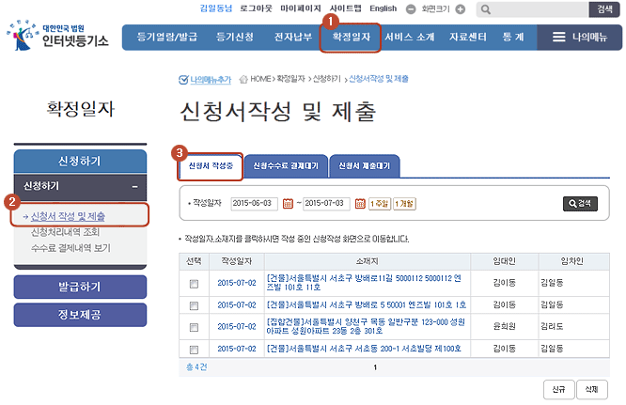Switch language via the English link
This screenshot has width=626, height=405.
click(x=383, y=8)
